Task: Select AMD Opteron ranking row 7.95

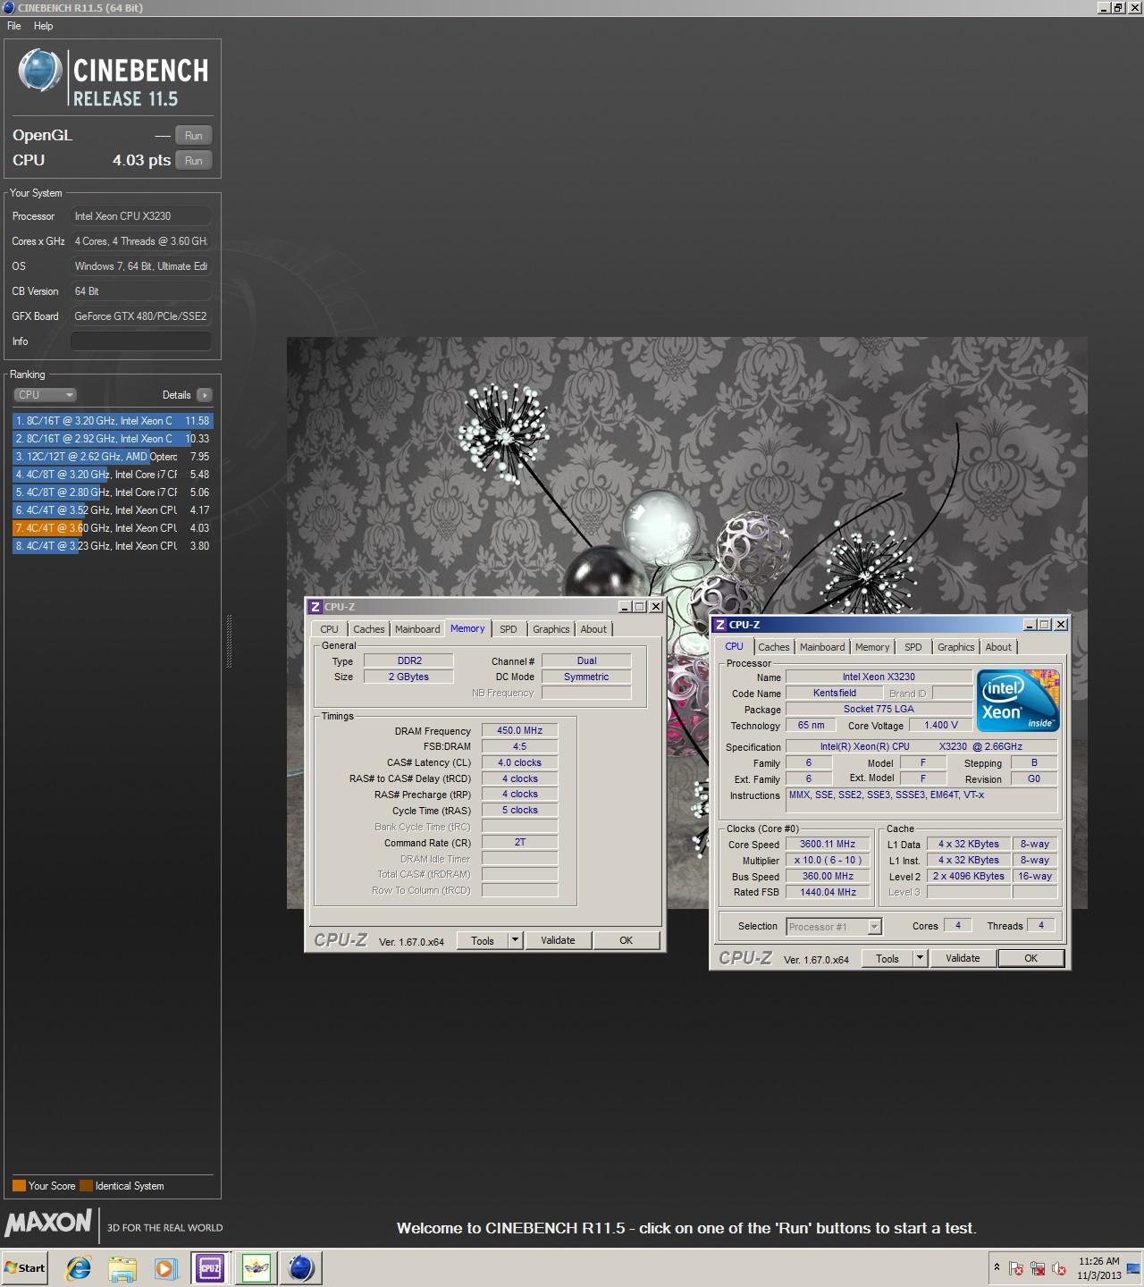Action: (113, 457)
